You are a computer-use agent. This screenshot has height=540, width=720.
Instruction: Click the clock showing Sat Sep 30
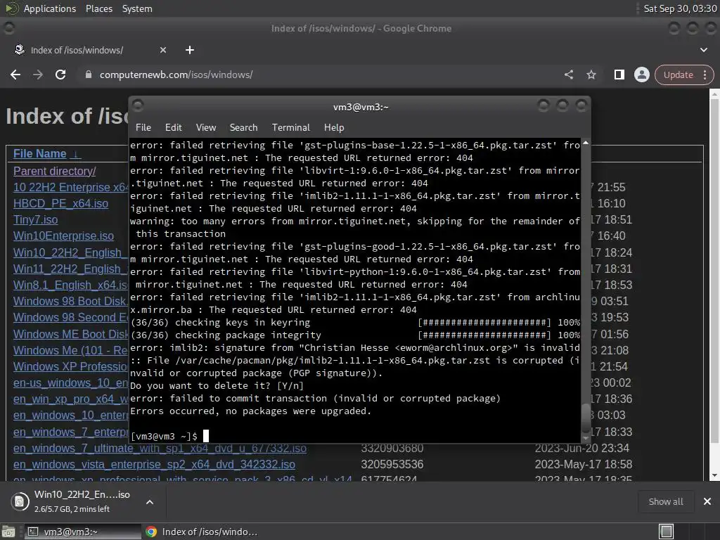coord(680,8)
